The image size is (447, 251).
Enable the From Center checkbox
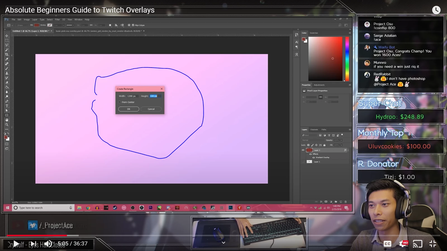coord(120,102)
